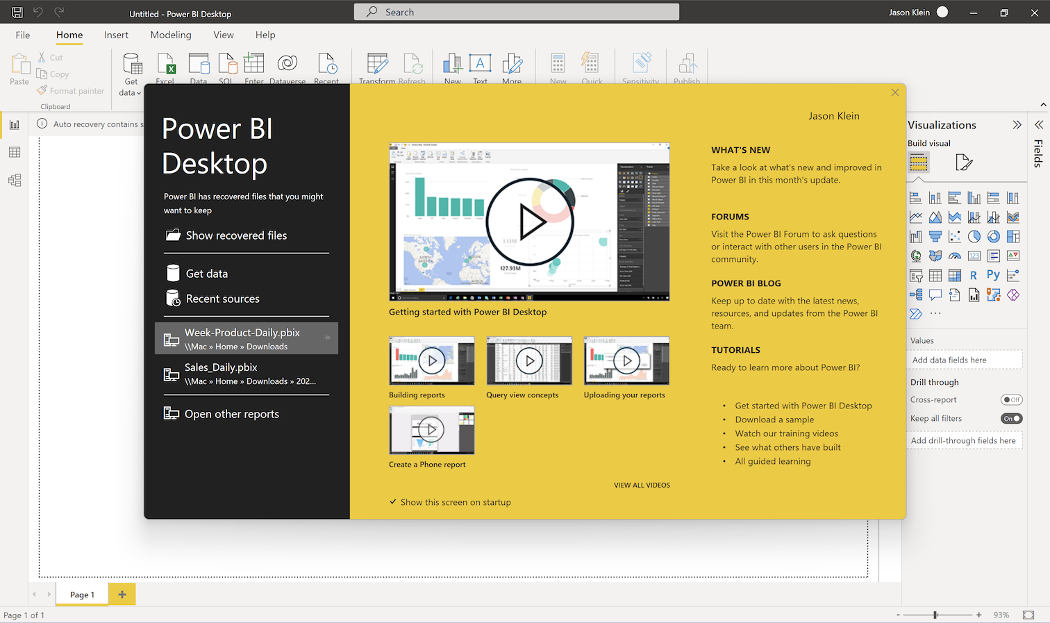Play the Getting started video thumbnail

(530, 222)
